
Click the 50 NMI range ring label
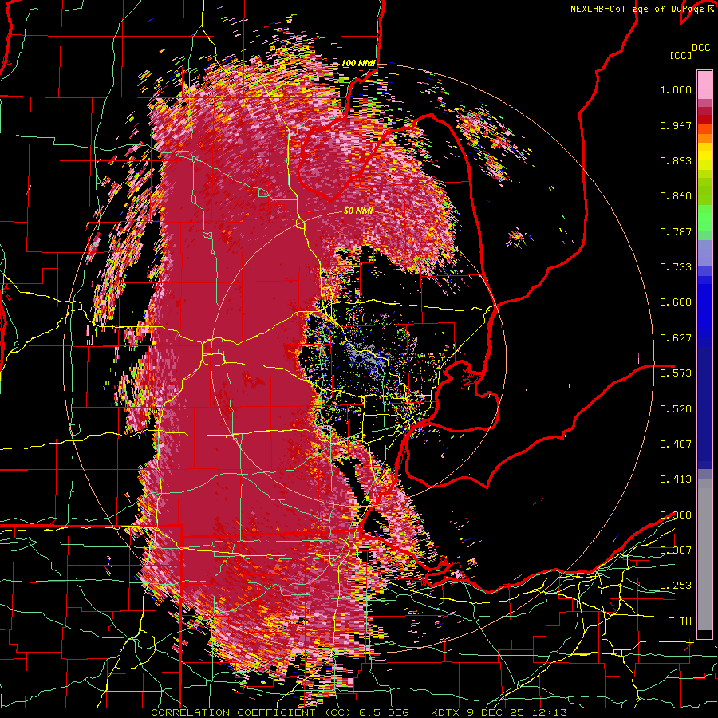(x=358, y=211)
